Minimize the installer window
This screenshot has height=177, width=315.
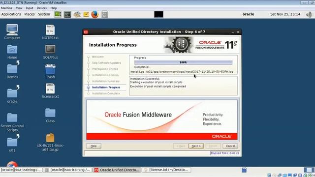tap(233, 32)
